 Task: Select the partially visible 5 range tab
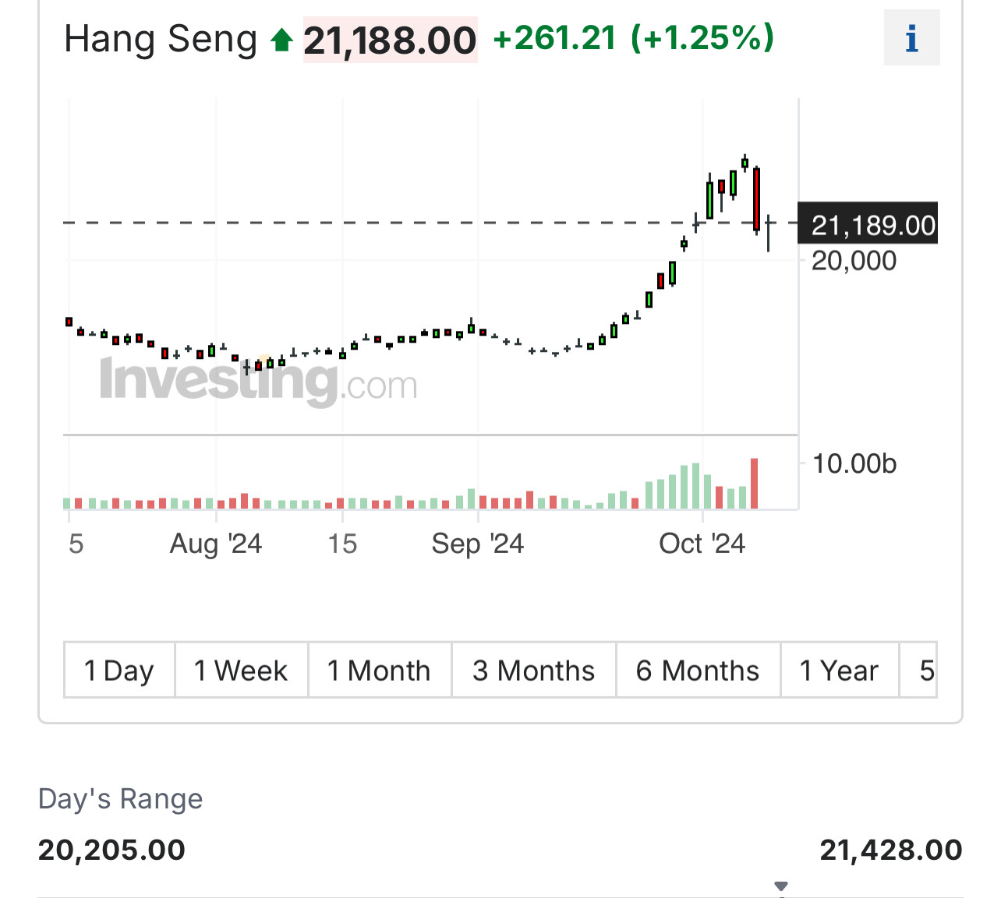[x=925, y=670]
